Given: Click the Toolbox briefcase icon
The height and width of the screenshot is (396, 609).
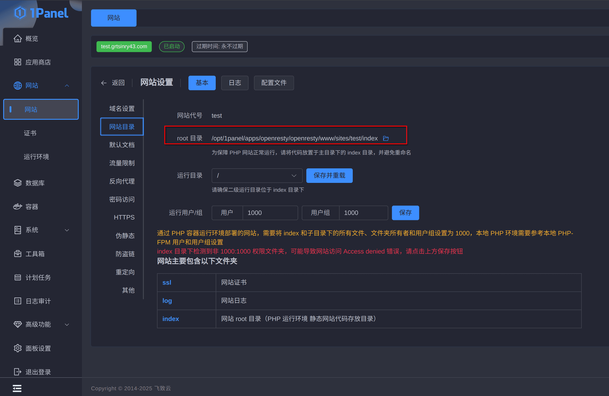Looking at the screenshot, I should coord(18,254).
